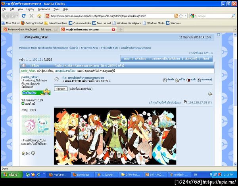
Task: Click the Stop loading X icon
Action: click(x=31, y=16)
